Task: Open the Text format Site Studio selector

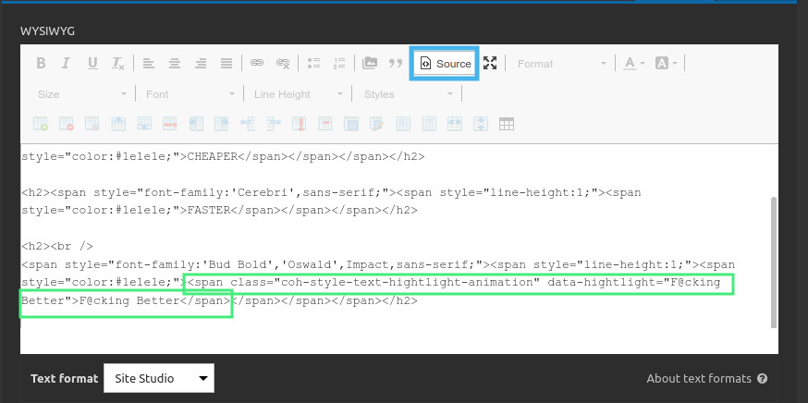Action: pos(159,378)
